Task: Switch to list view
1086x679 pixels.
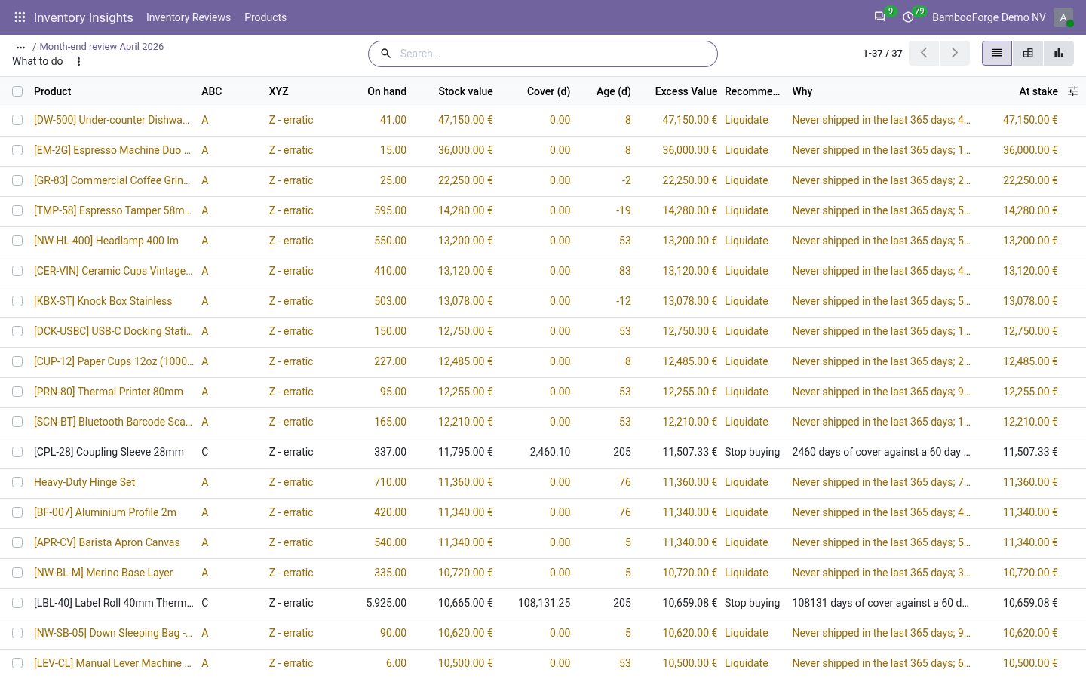Action: point(997,53)
